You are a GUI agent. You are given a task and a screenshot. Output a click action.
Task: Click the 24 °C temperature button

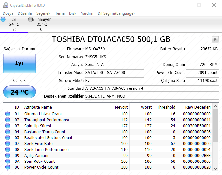(x=19, y=92)
